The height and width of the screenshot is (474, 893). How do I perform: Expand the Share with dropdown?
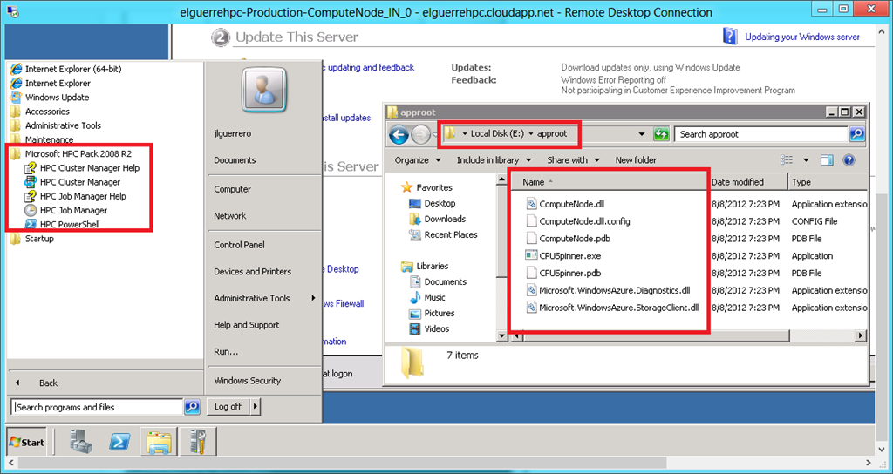573,160
